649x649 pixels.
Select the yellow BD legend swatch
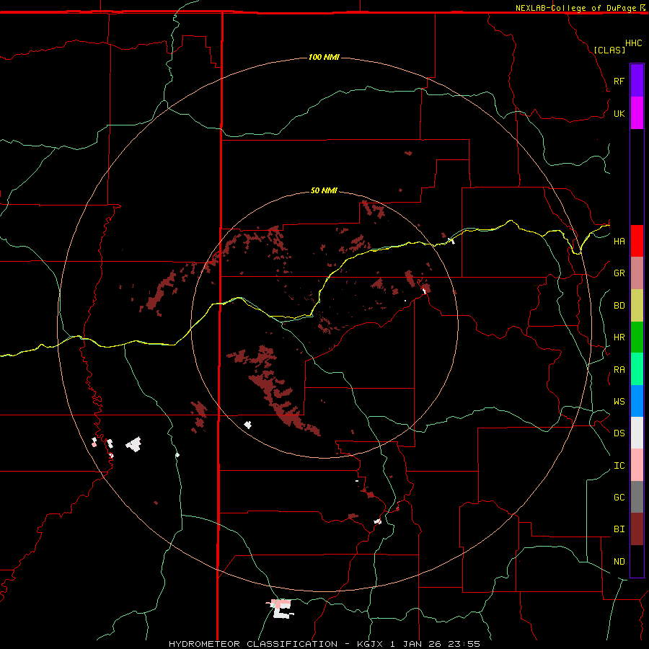[x=637, y=306]
